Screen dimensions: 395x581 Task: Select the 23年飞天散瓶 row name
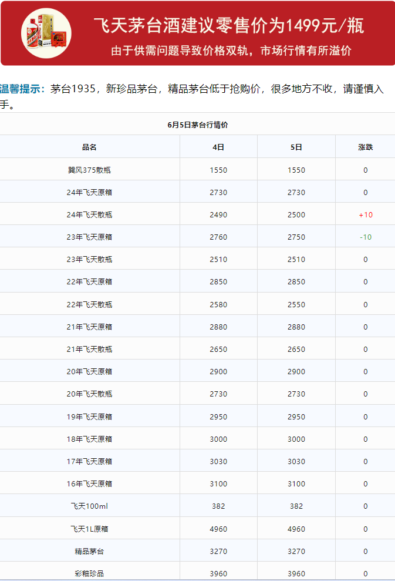click(x=89, y=260)
